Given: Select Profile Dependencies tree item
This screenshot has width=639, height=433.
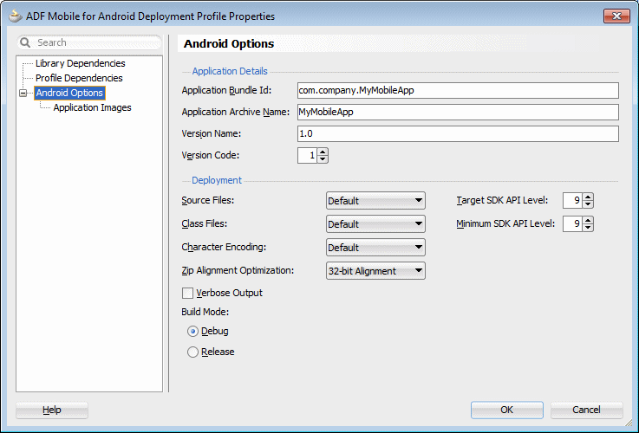Looking at the screenshot, I should pos(79,78).
